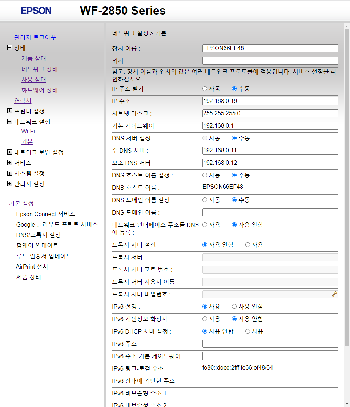Viewport: 350px width, 407px height.
Task: Set 프록시 서버 설정 to 사용
Action: point(248,244)
